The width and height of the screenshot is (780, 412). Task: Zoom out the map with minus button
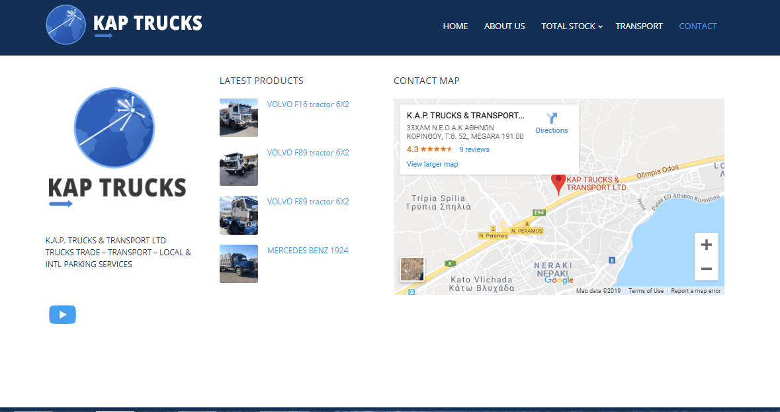pyautogui.click(x=707, y=269)
